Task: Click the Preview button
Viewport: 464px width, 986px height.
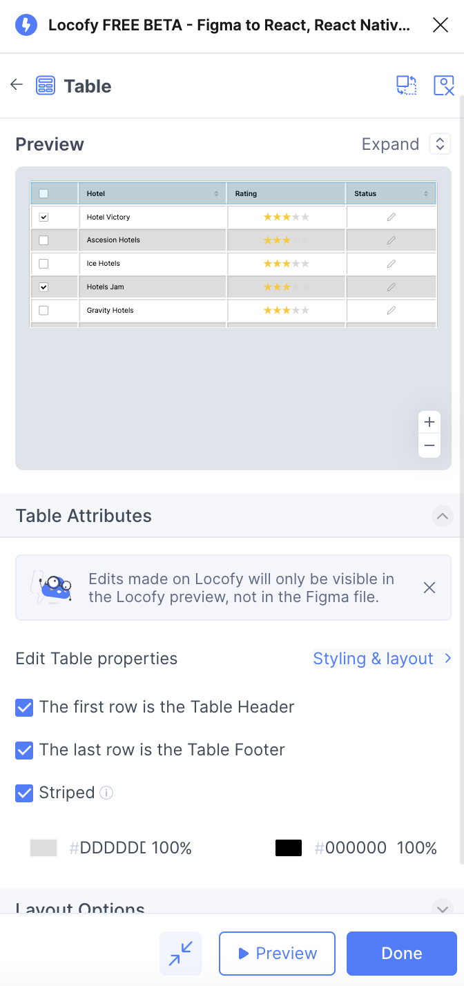Action: point(277,954)
